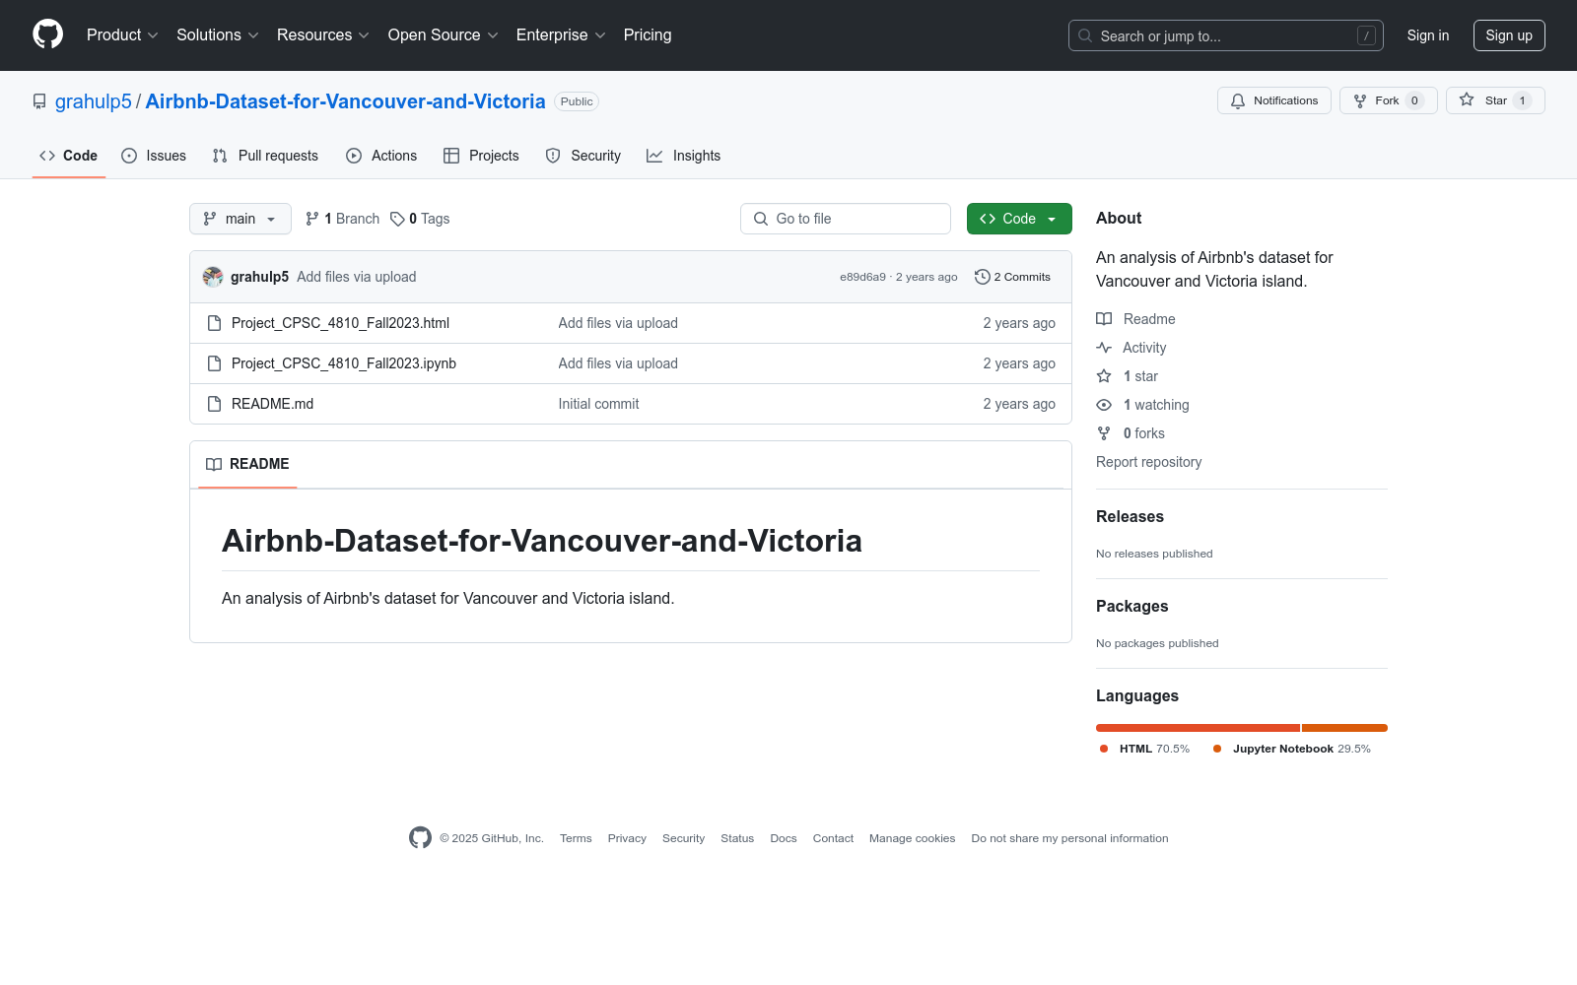Image resolution: width=1577 pixels, height=985 pixels.
Task: Click the magnifier icon in the header search
Action: click(x=1085, y=35)
